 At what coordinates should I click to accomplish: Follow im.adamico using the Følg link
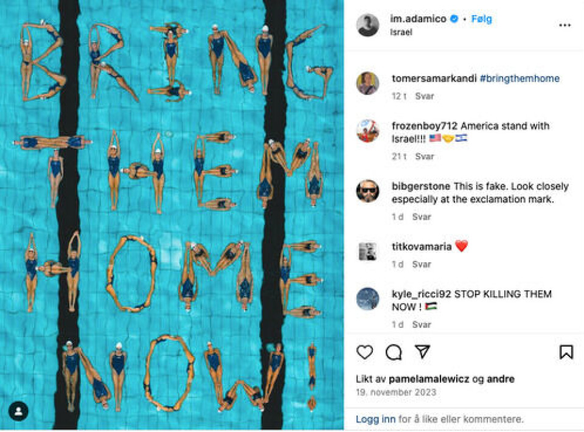point(482,19)
